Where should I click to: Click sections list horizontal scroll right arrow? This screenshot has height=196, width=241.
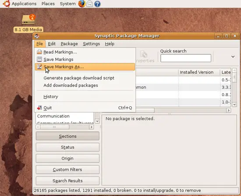(92, 127)
